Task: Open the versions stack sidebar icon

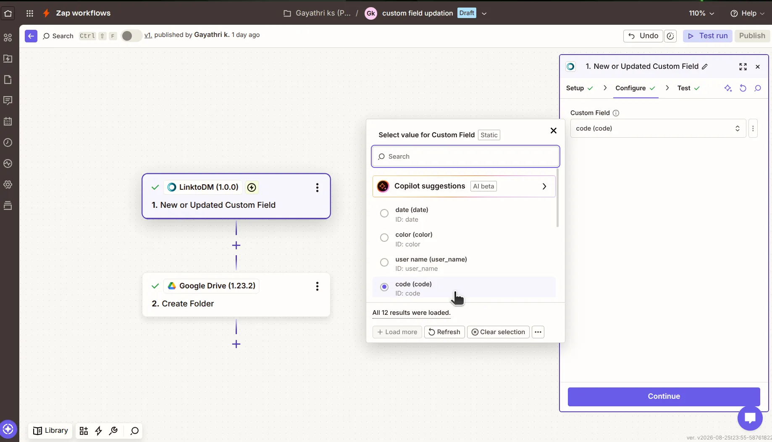Action: [8, 206]
